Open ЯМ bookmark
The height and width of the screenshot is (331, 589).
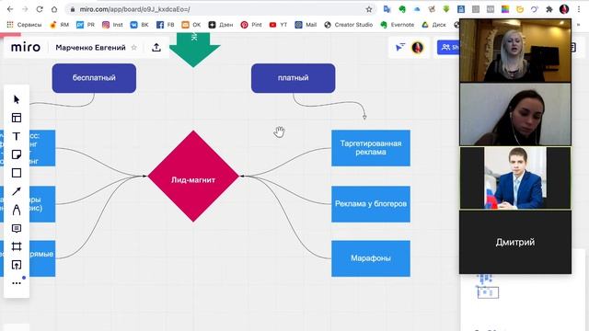point(59,25)
